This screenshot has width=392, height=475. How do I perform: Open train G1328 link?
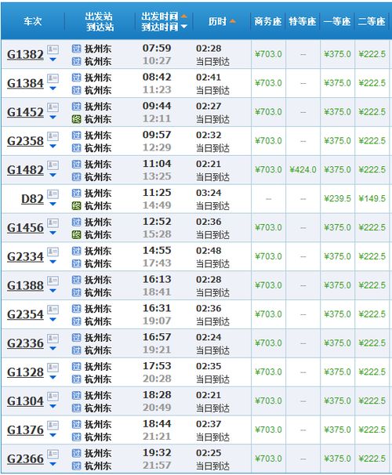[x=25, y=372]
